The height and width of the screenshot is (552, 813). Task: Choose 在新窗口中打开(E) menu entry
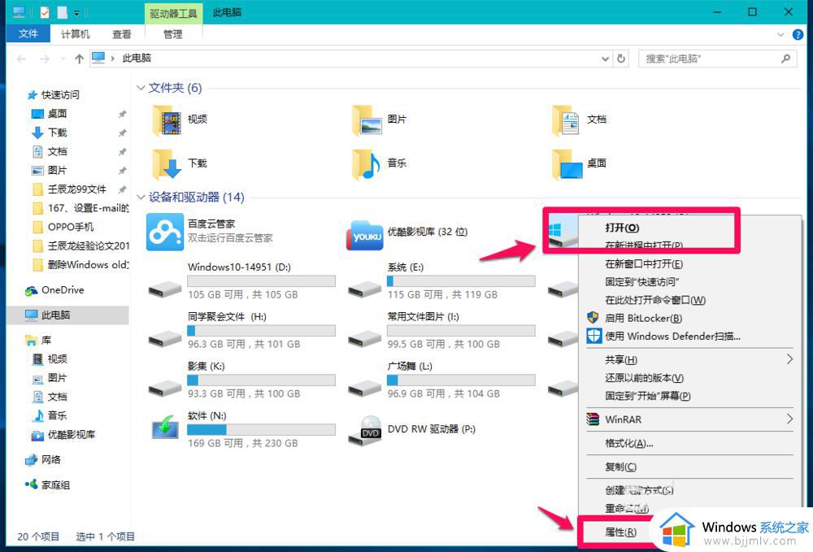coord(643,264)
